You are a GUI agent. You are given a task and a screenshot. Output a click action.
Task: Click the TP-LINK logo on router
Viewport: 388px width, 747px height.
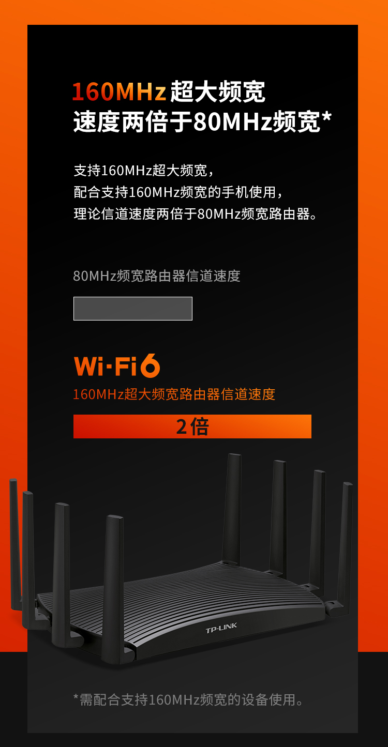221,628
